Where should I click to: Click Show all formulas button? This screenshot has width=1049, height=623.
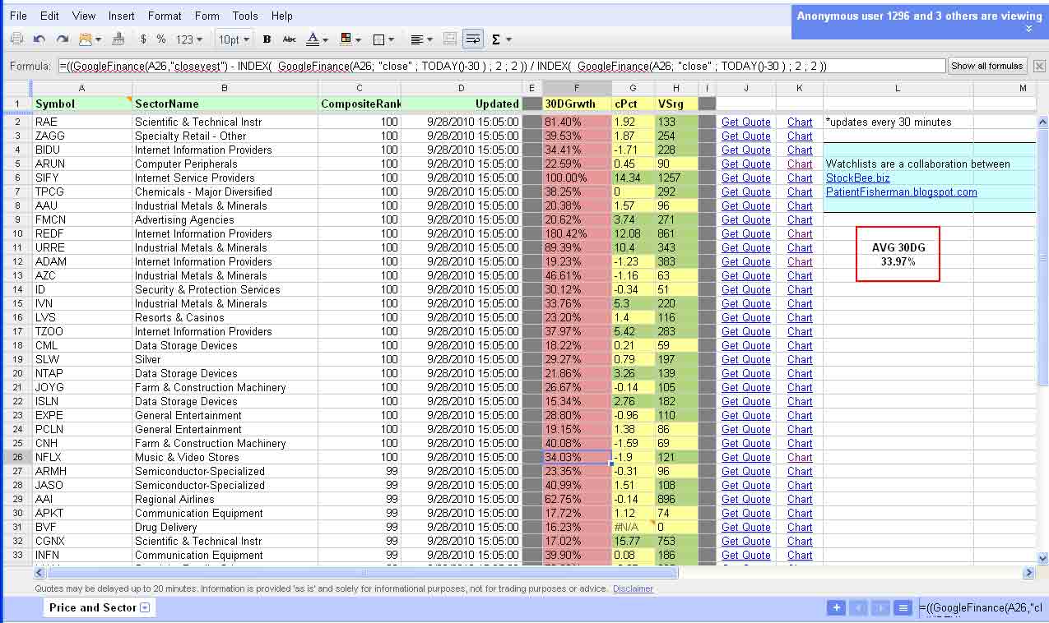pos(986,65)
